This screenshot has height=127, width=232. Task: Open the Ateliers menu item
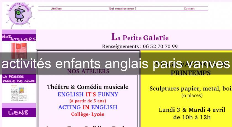pos(56,9)
